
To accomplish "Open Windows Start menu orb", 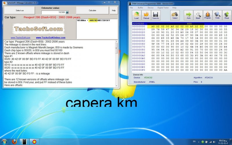I will pos(4,142).
